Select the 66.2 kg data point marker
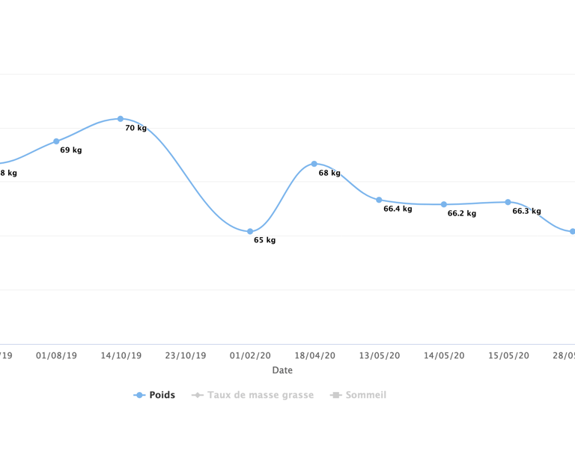 [x=444, y=204]
